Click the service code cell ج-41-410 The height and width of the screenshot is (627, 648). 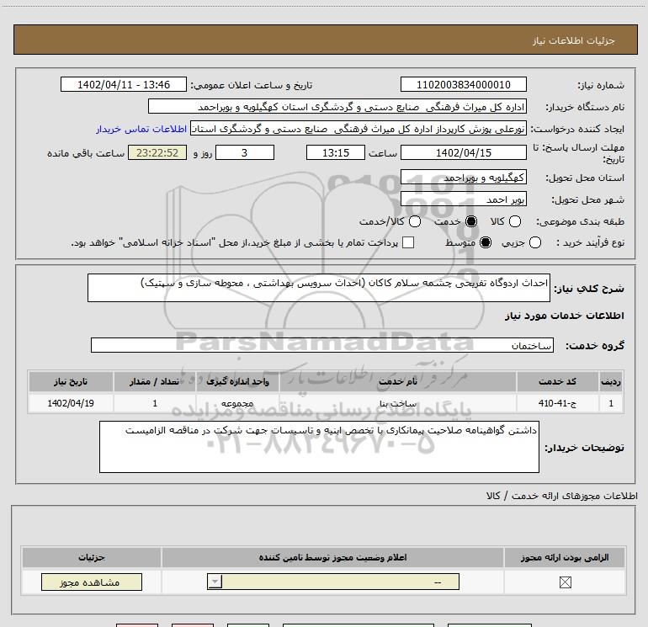(557, 403)
